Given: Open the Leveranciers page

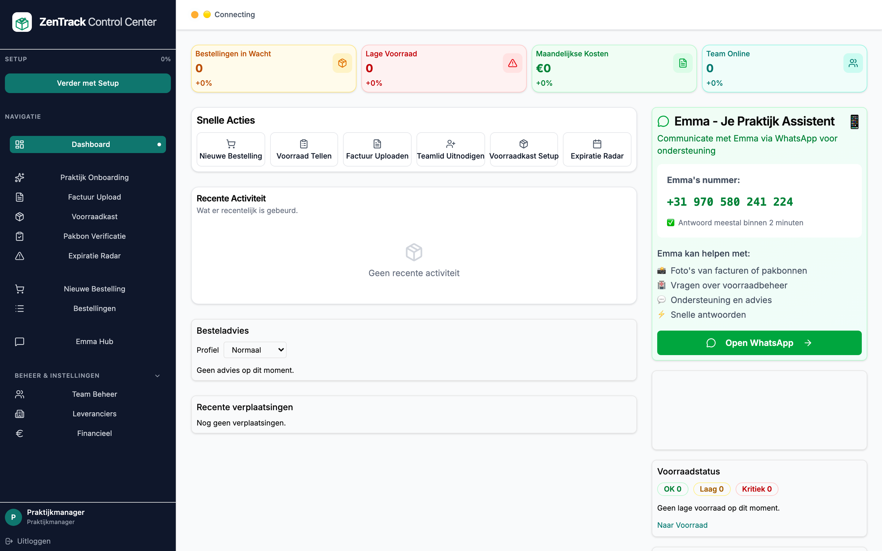Looking at the screenshot, I should (x=94, y=414).
